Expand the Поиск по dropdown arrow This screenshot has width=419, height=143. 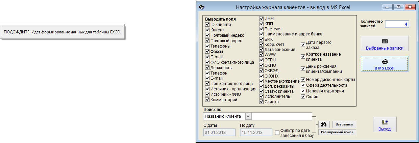(x=248, y=116)
